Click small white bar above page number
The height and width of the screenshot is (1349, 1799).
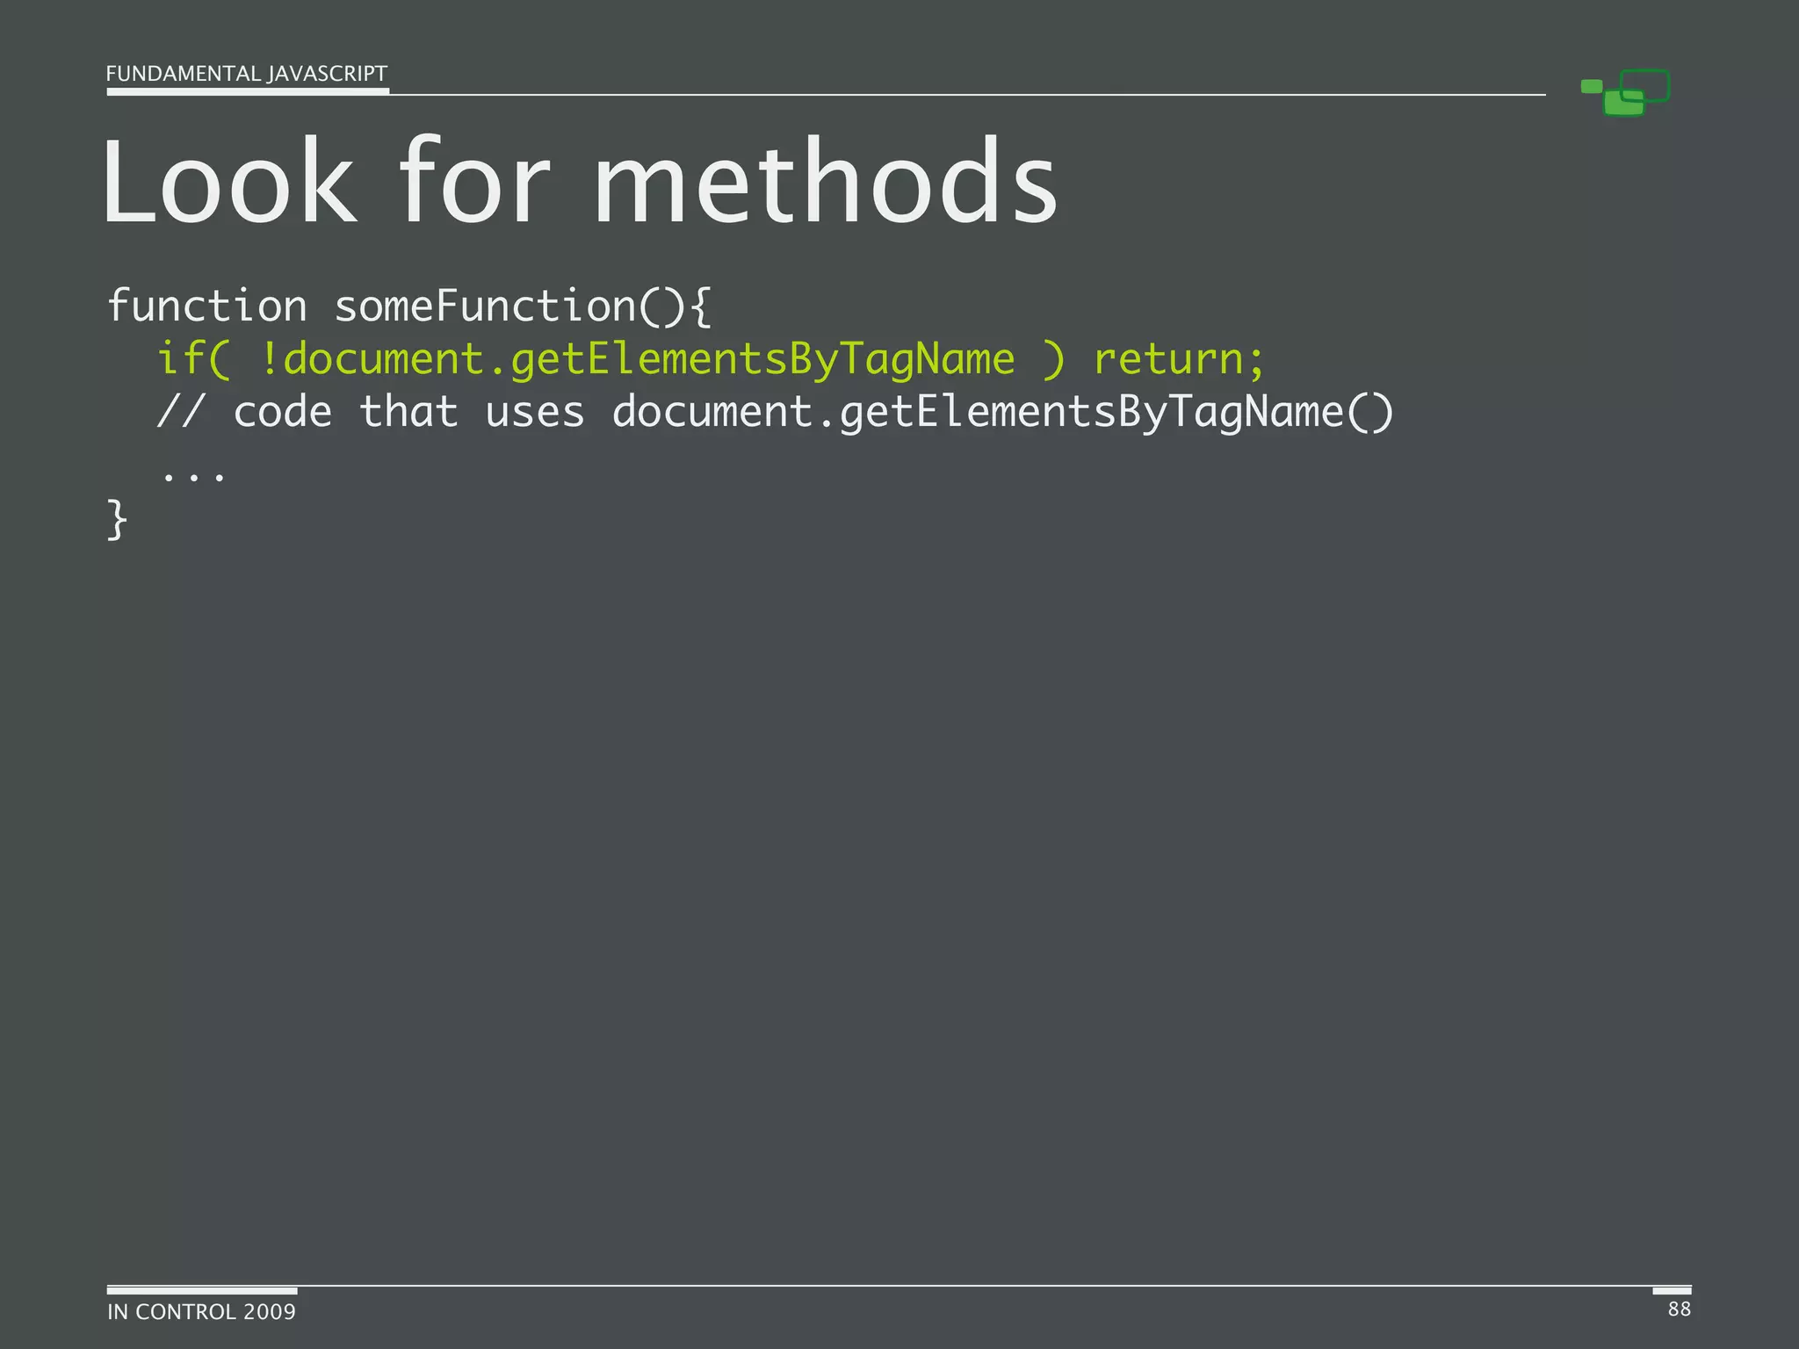click(1672, 1291)
